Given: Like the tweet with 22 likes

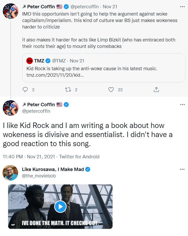Looking at the screenshot, I should (x=111, y=90).
